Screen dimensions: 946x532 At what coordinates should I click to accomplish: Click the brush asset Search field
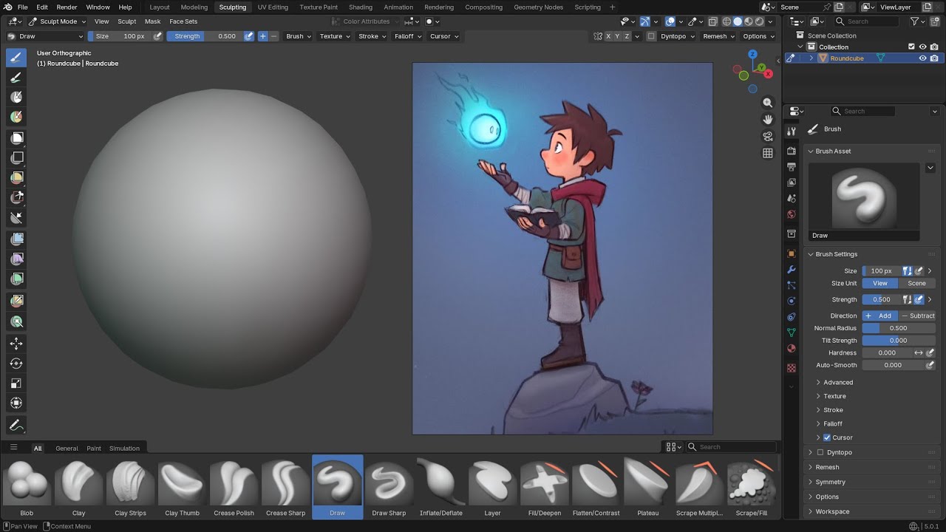tap(732, 447)
